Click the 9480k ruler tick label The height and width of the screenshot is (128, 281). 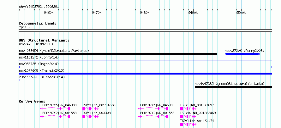pos(145,13)
